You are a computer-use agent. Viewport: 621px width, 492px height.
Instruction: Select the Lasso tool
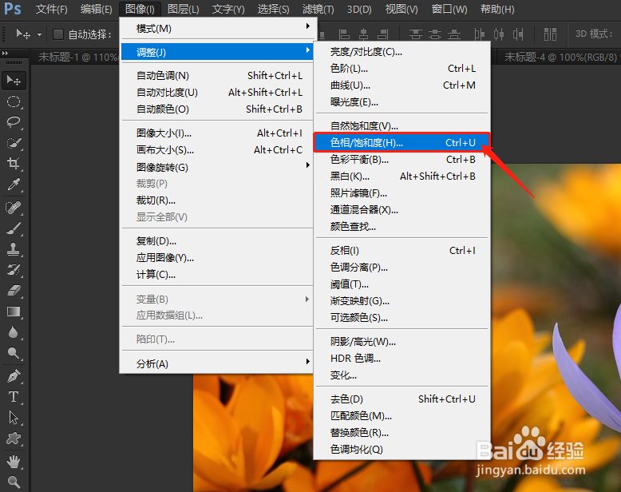[14, 122]
